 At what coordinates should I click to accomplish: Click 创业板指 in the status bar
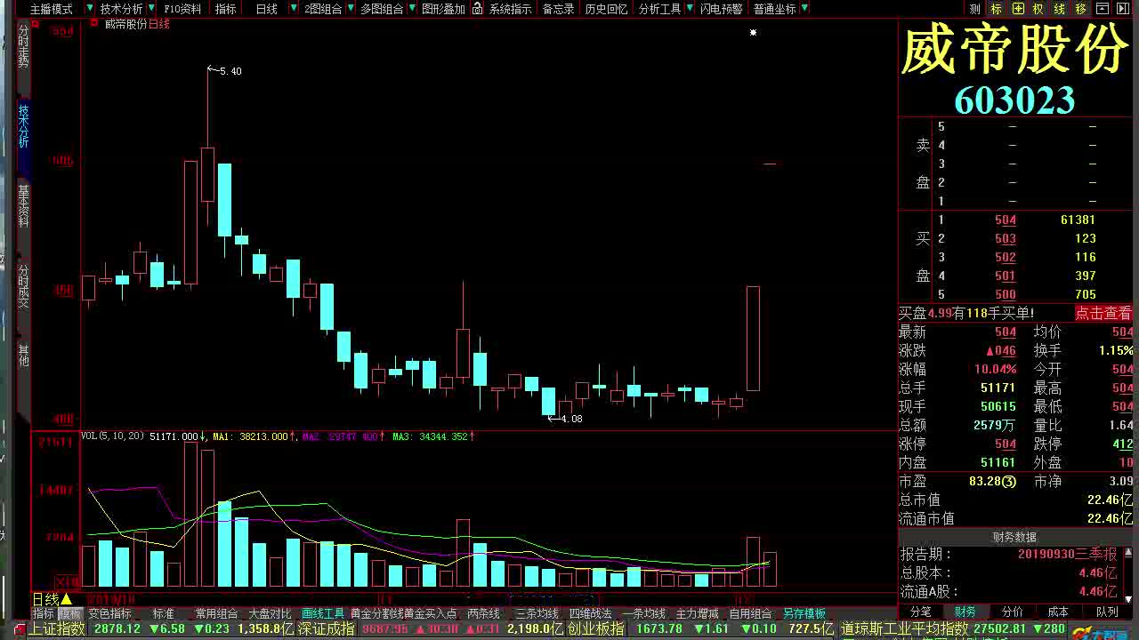tap(595, 629)
